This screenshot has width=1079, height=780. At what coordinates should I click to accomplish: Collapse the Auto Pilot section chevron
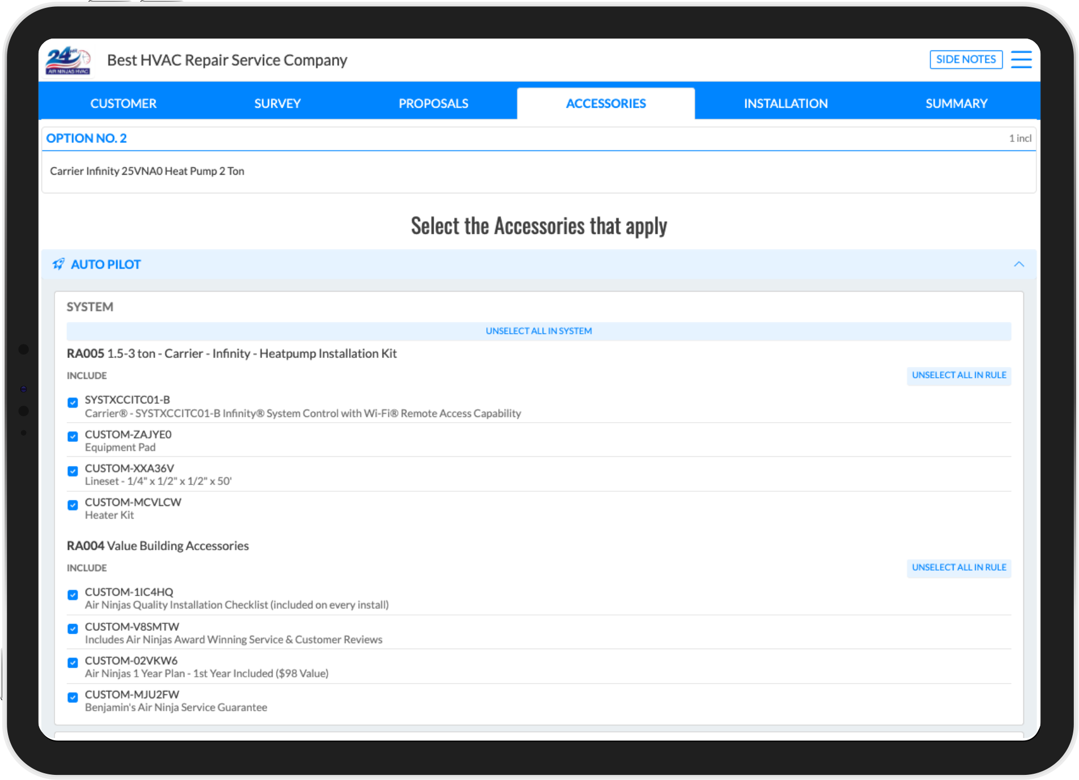pos(1019,264)
